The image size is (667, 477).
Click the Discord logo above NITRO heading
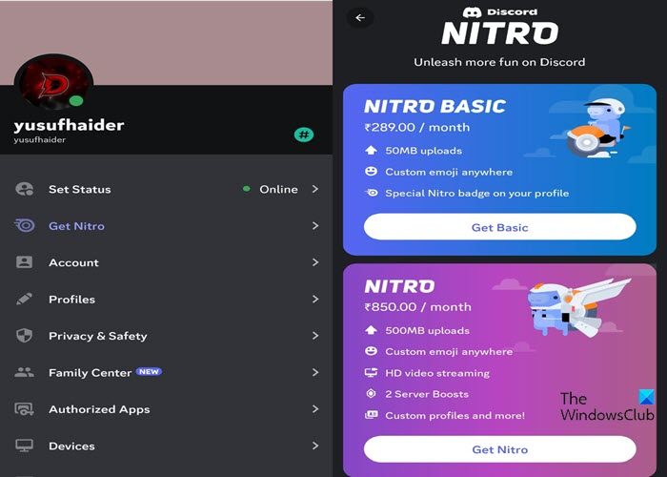coord(473,11)
